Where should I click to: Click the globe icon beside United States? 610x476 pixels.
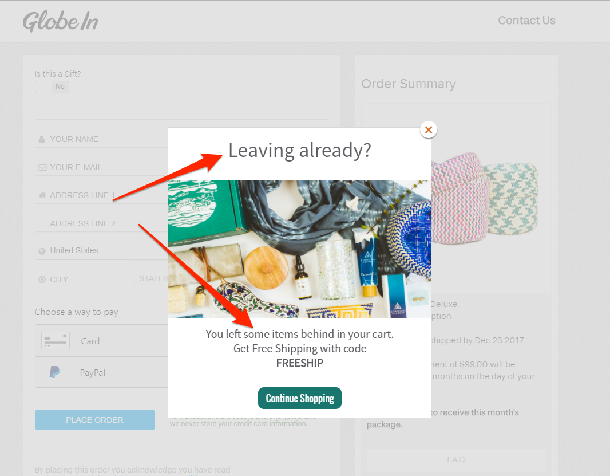42,251
